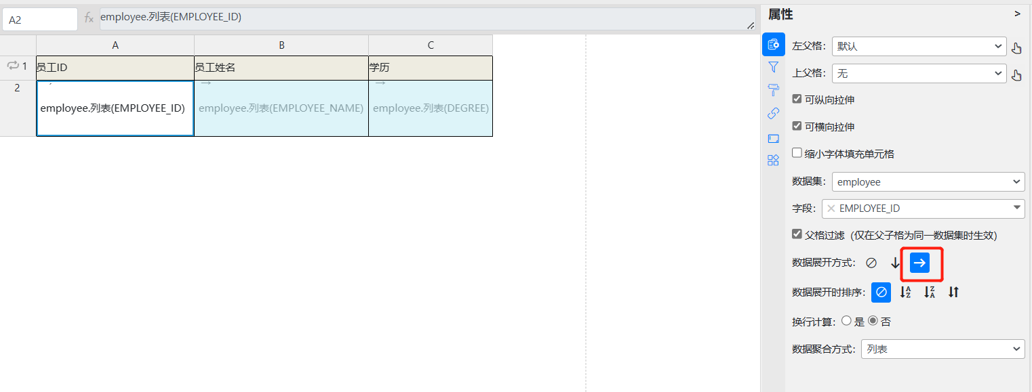
Task: Select cell 员工ID header
Action: (x=115, y=68)
